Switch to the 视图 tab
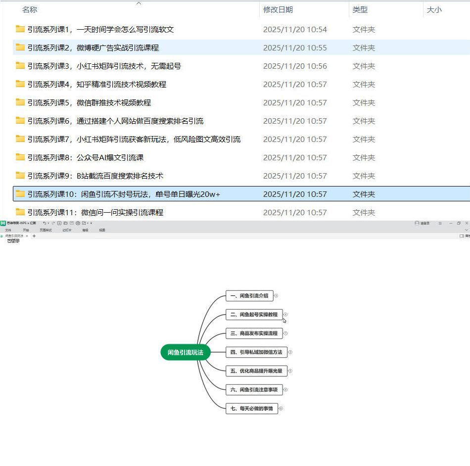The width and height of the screenshot is (470, 466). point(102,230)
